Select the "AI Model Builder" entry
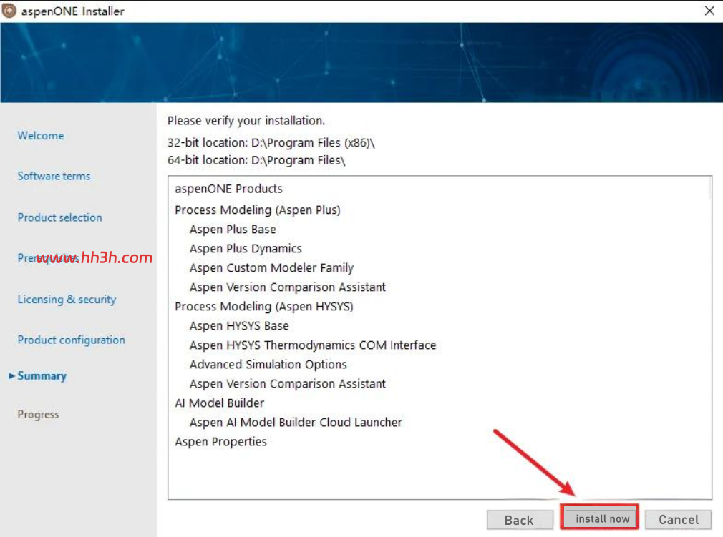Viewport: 723px width, 537px height. 220,403
